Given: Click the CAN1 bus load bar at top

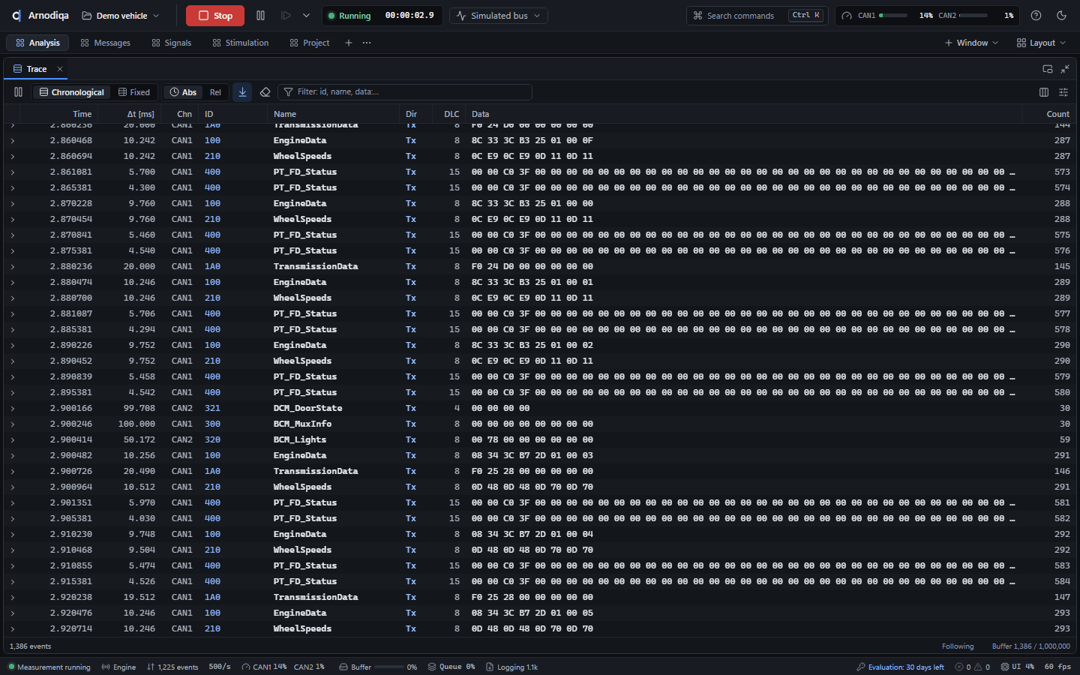Looking at the screenshot, I should coord(893,15).
